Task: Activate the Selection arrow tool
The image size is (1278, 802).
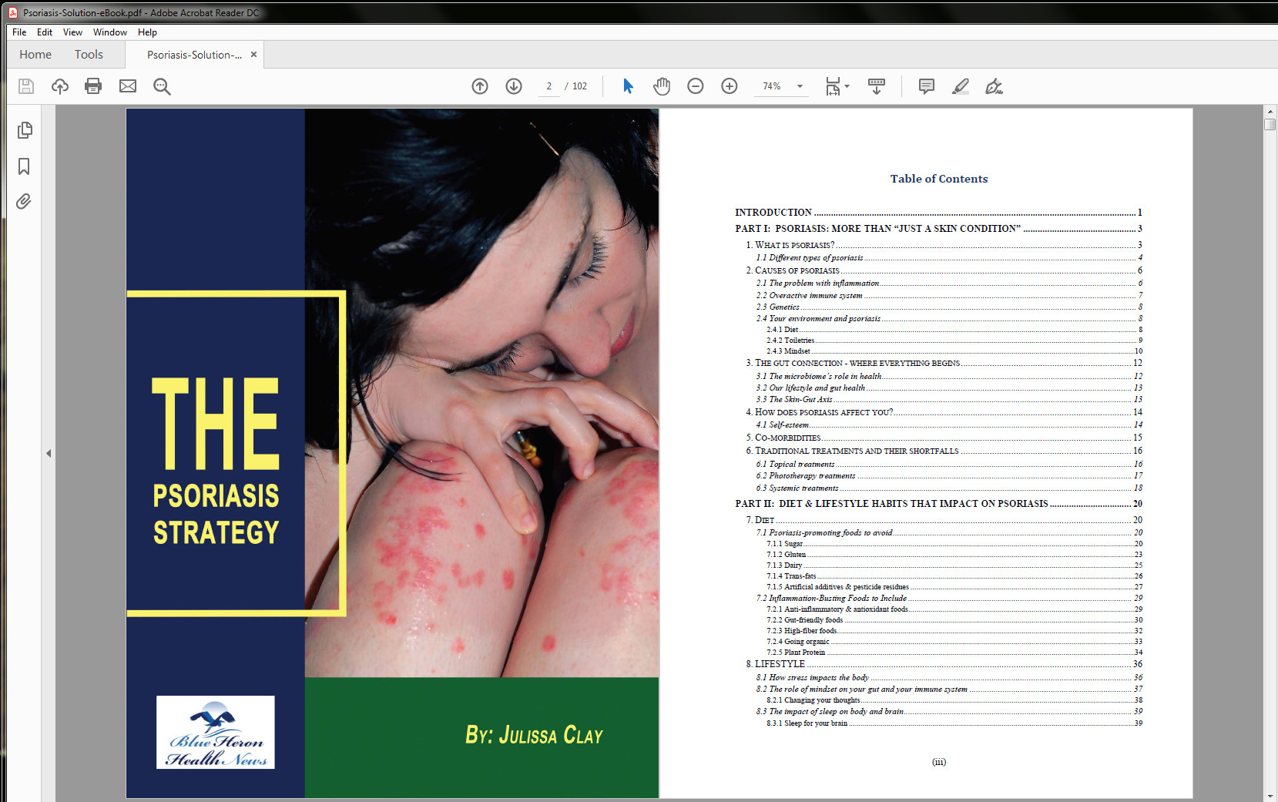Action: tap(628, 86)
